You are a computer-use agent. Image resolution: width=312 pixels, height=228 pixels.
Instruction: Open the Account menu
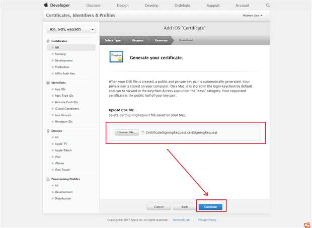click(242, 6)
